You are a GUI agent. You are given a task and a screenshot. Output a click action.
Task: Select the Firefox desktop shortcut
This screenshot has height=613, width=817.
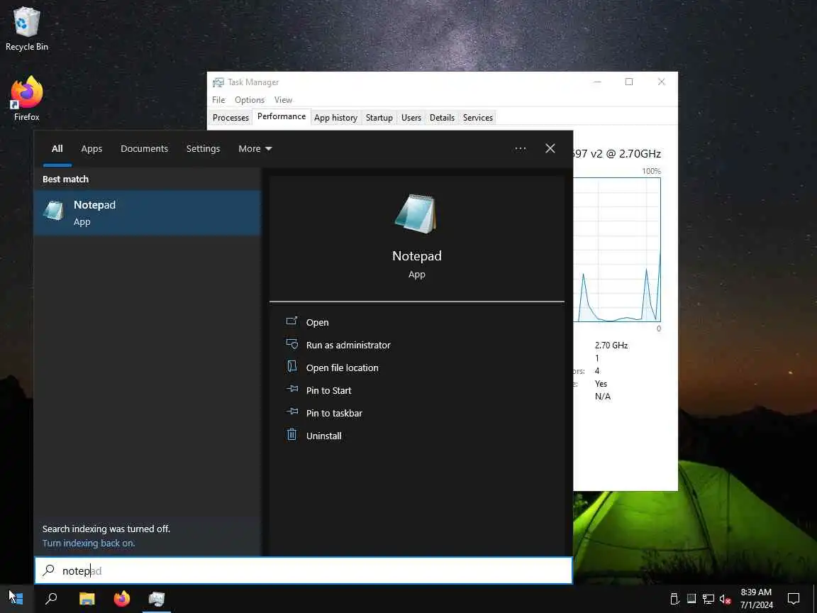[x=26, y=99]
